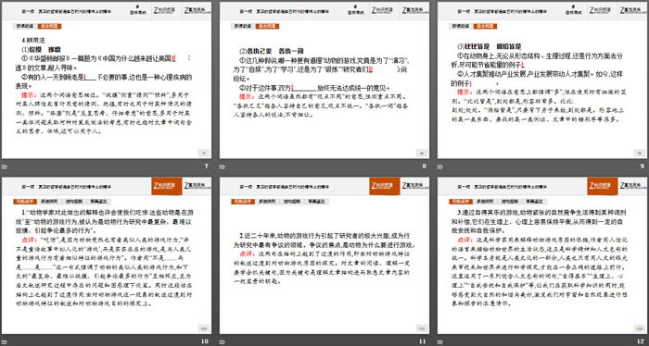The height and width of the screenshot is (346, 649).
Task: Click the red '点评' label in slide 11
Action: (247, 253)
